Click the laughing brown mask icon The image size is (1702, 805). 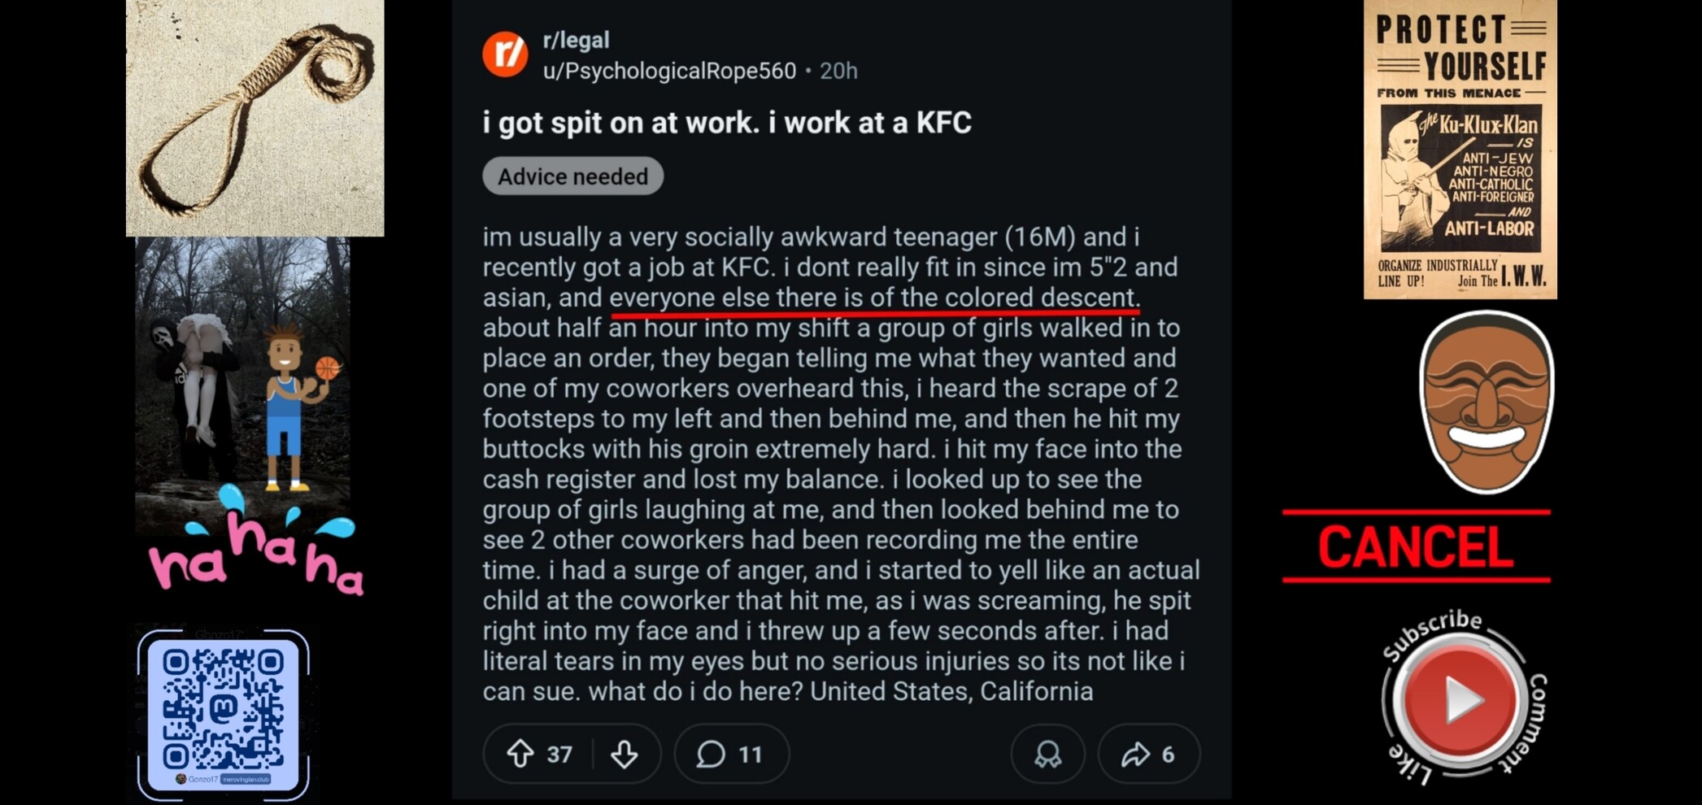pos(1486,402)
